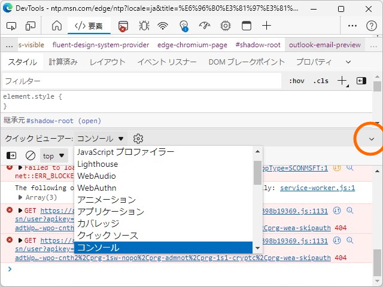The image size is (383, 287).
Task: Focus the フィルター styles filter field
Action: point(142,81)
